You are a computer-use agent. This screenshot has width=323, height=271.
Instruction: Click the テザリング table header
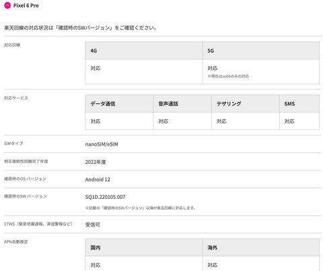[x=246, y=104]
